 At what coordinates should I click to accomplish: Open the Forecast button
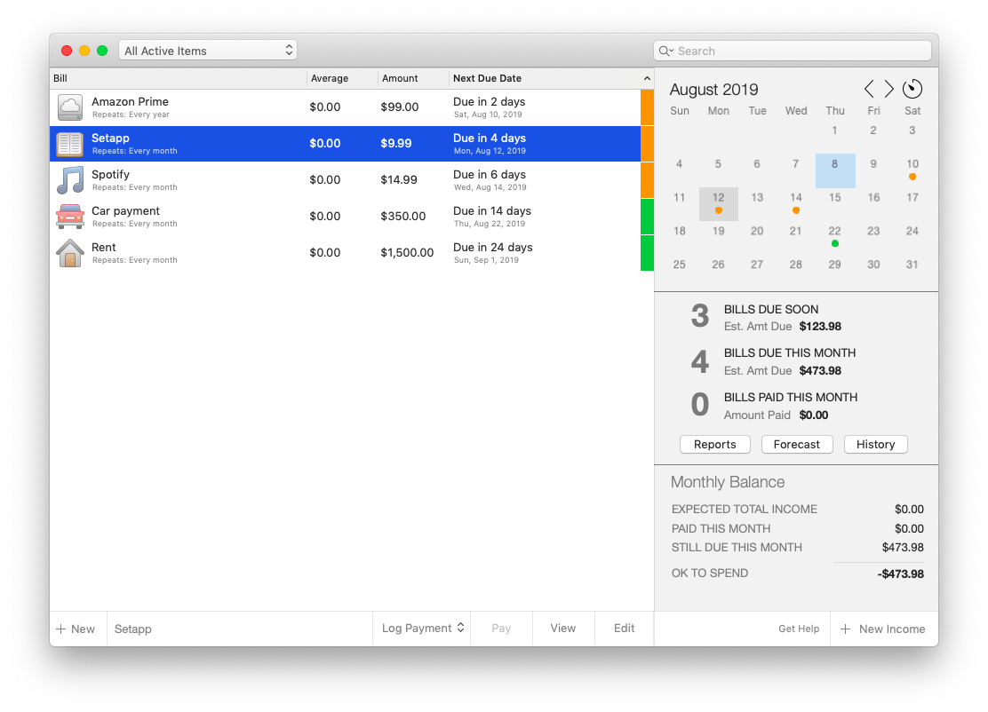point(797,445)
